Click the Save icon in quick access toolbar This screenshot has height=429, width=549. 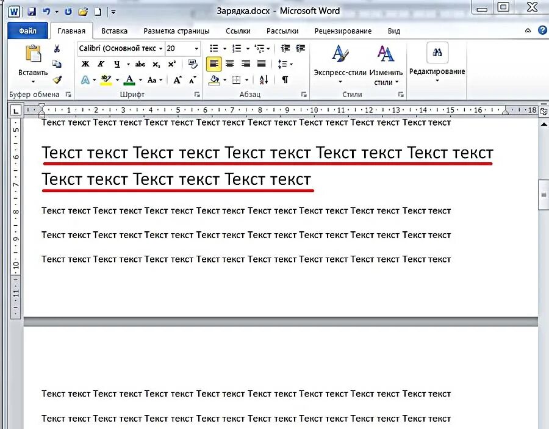click(32, 12)
